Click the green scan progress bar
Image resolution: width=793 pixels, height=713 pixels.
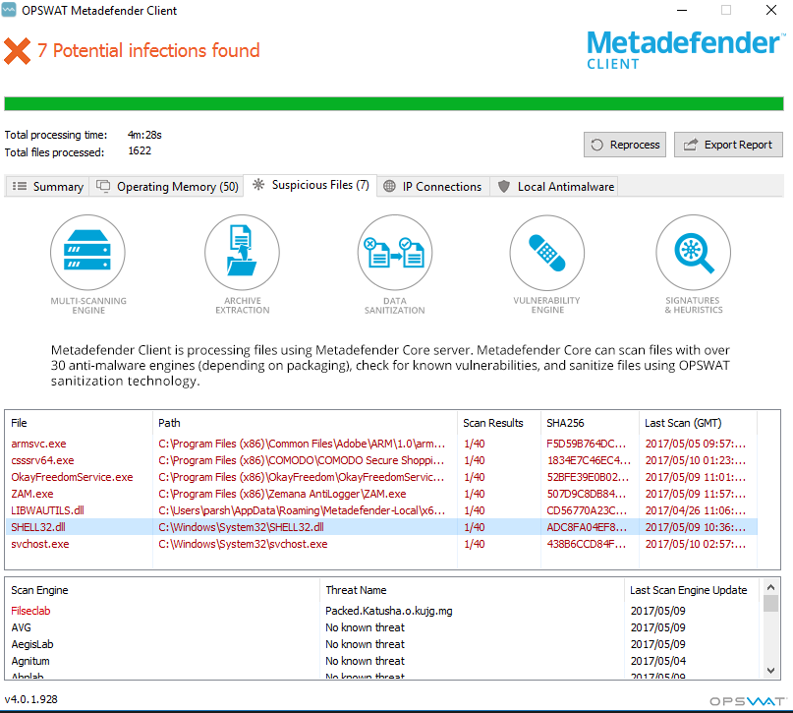pos(394,103)
